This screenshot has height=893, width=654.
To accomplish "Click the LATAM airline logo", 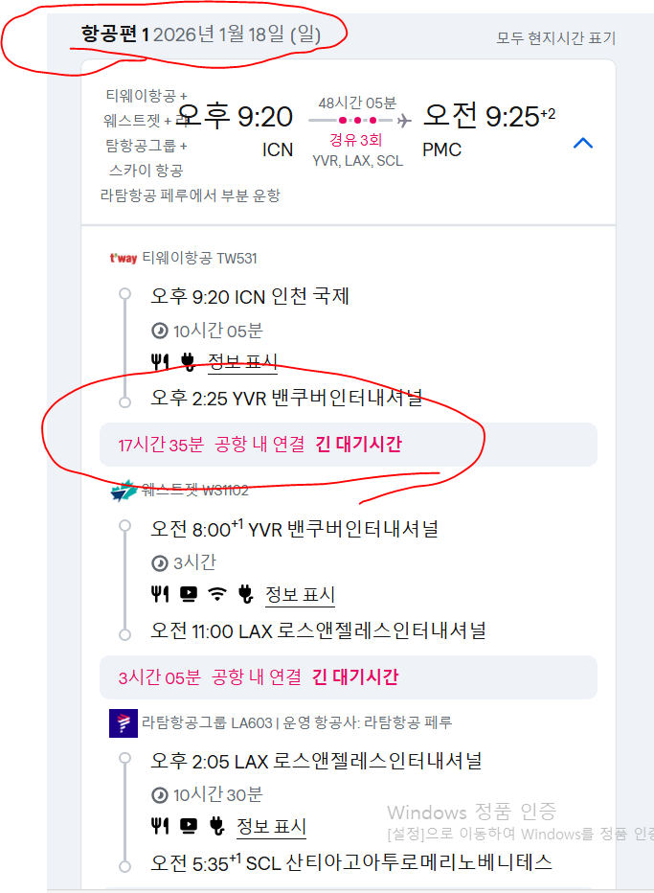I will pos(124,723).
